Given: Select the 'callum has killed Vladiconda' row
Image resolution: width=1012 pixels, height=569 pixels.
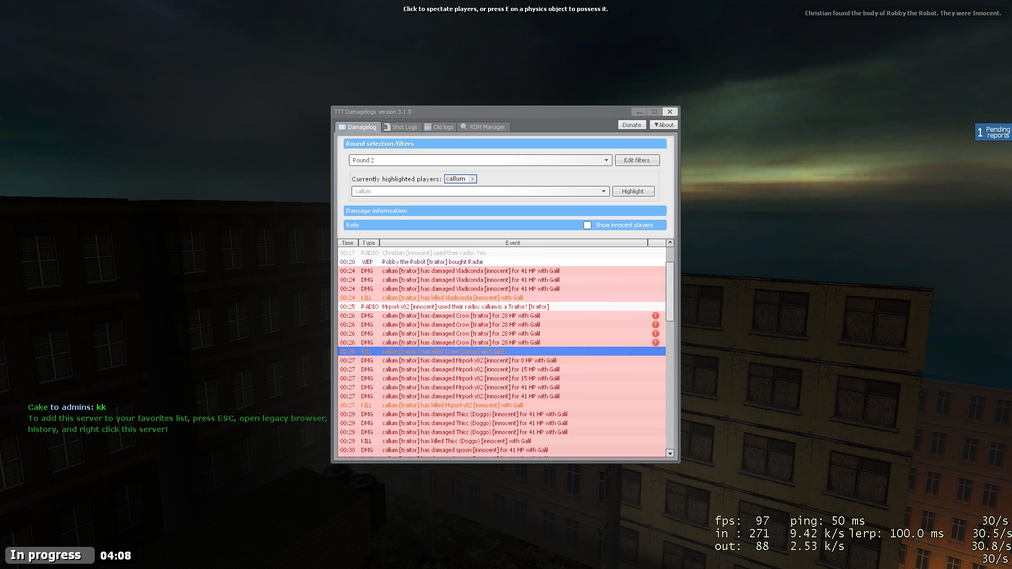Looking at the screenshot, I should 502,298.
